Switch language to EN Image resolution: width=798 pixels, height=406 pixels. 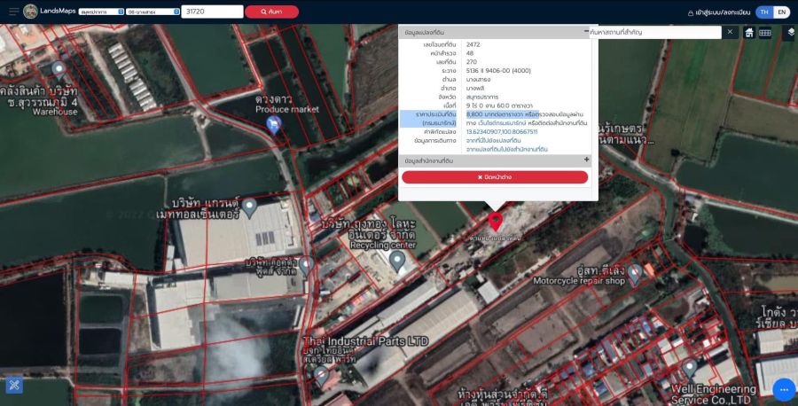coord(781,12)
